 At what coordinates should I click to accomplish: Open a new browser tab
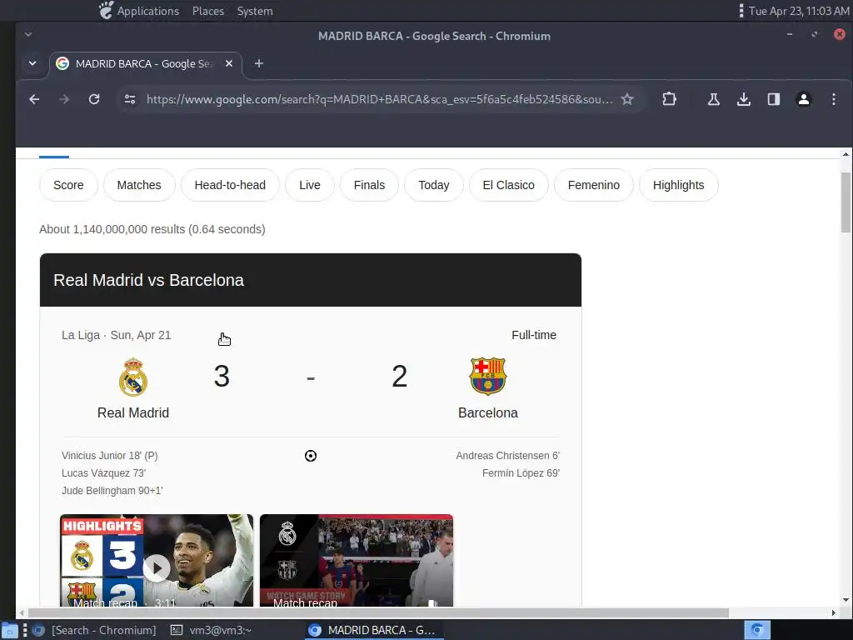tap(259, 63)
